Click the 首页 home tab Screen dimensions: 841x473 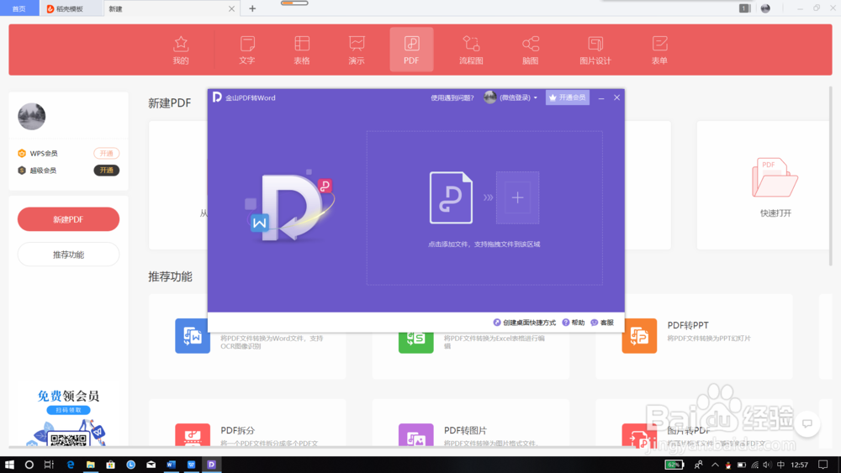(19, 8)
